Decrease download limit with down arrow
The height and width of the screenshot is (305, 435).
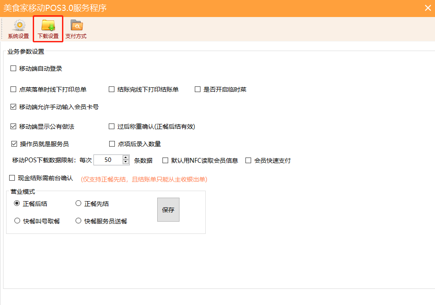coord(126,162)
